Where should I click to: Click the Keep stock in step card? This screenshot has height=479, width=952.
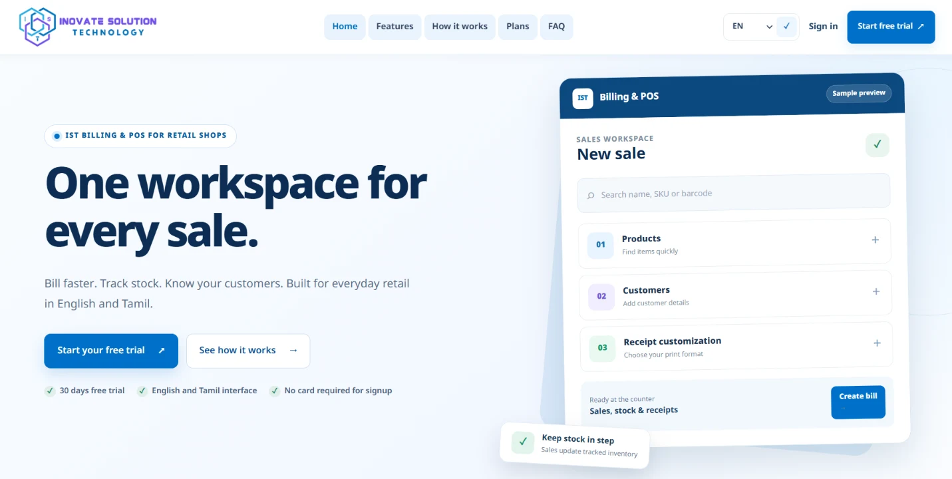[x=575, y=446]
